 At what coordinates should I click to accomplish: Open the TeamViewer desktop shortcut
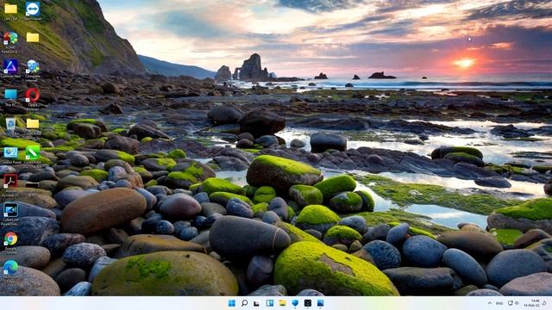pos(33,9)
